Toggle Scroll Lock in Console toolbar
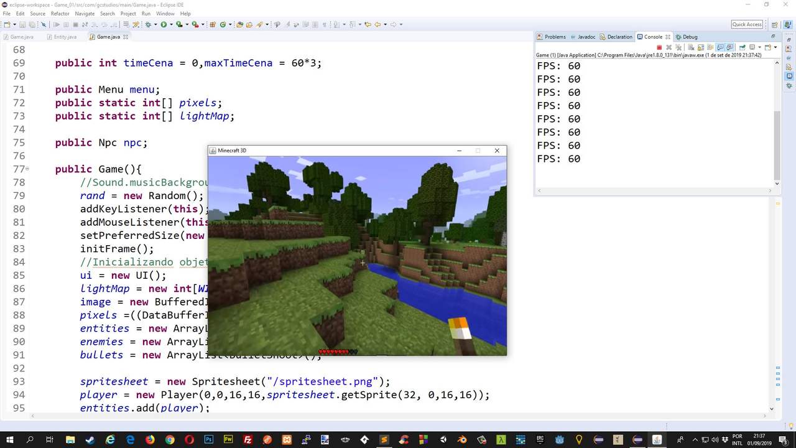This screenshot has height=448, width=796. tap(701, 47)
